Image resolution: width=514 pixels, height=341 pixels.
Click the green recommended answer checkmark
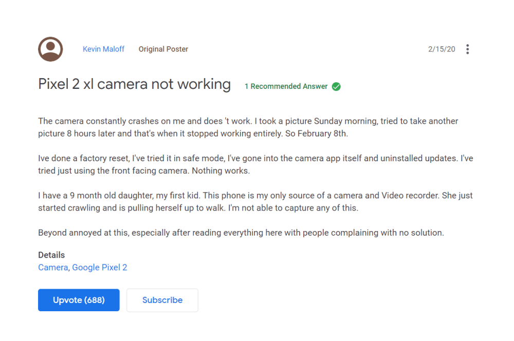[336, 86]
